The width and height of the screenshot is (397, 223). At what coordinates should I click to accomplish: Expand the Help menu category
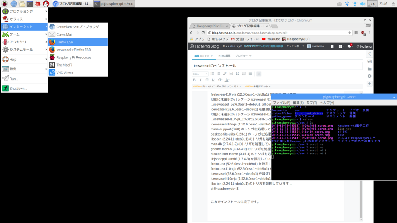24,59
